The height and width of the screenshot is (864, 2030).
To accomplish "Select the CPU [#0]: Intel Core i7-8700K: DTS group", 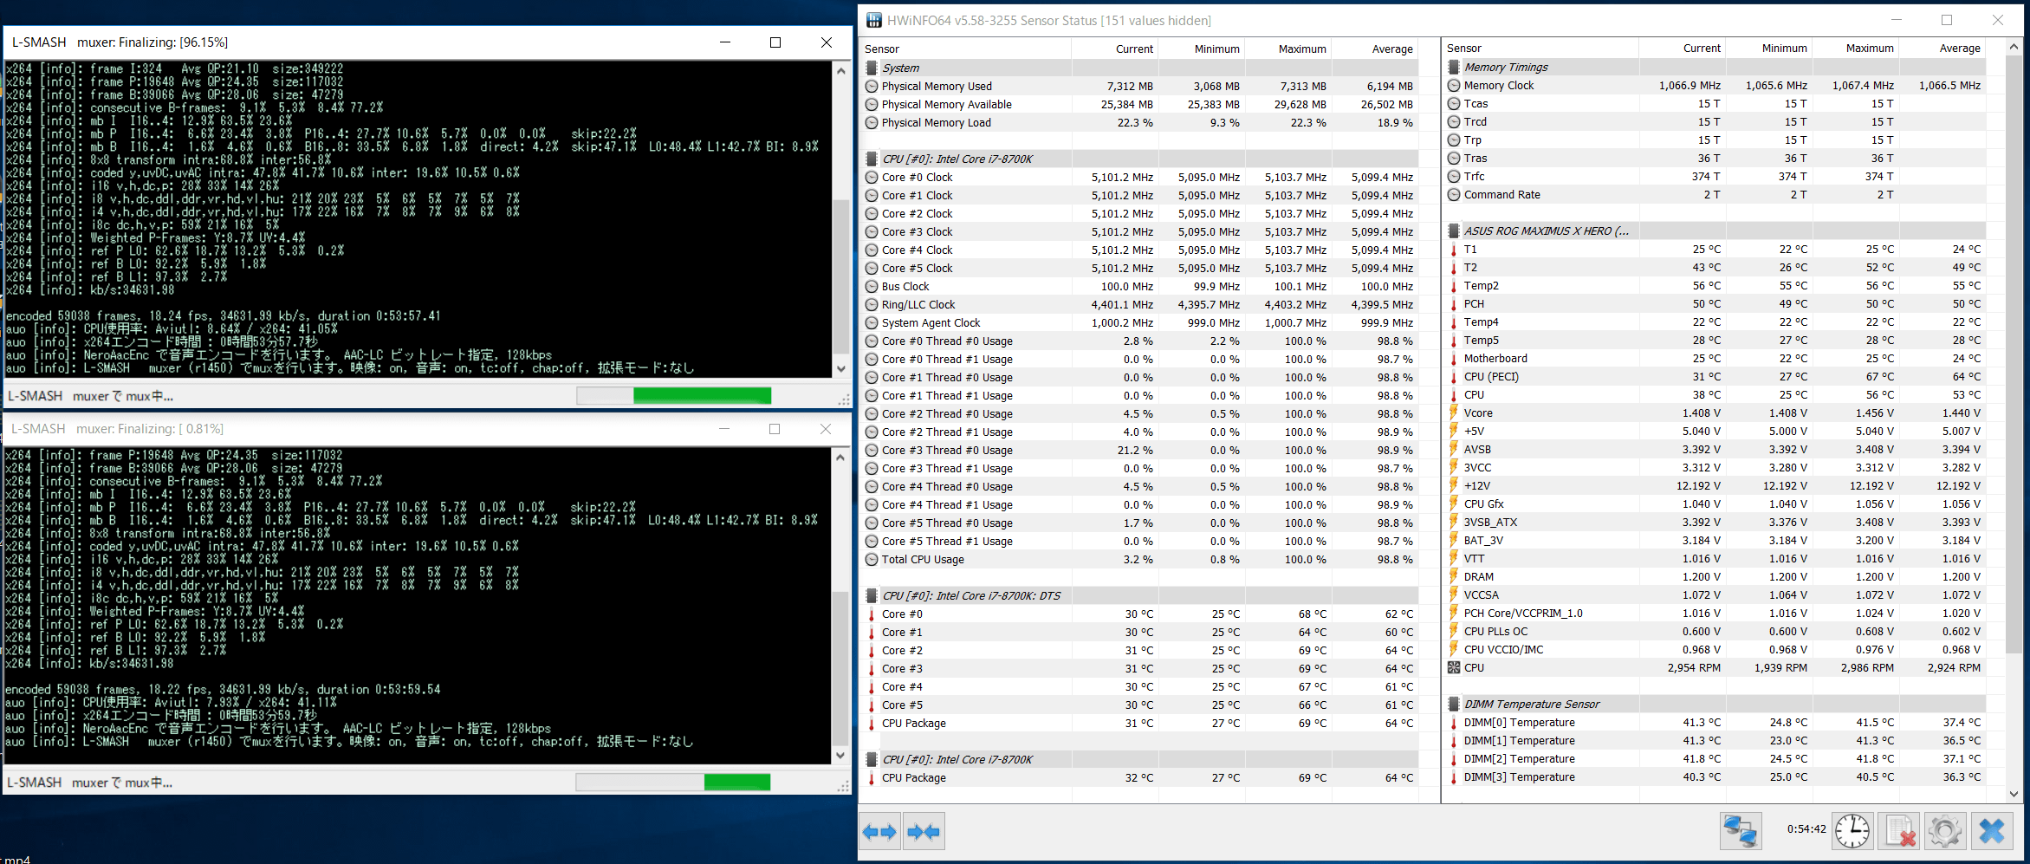I will click(1140, 595).
